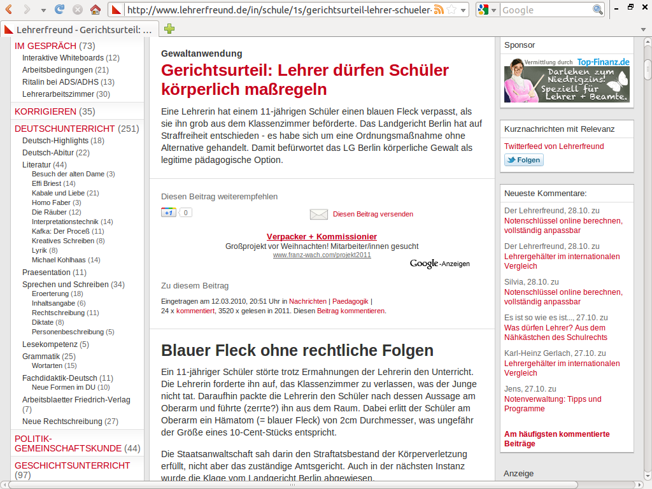Open Neue Rechtschreibung link
The image size is (652, 489).
tap(62, 422)
